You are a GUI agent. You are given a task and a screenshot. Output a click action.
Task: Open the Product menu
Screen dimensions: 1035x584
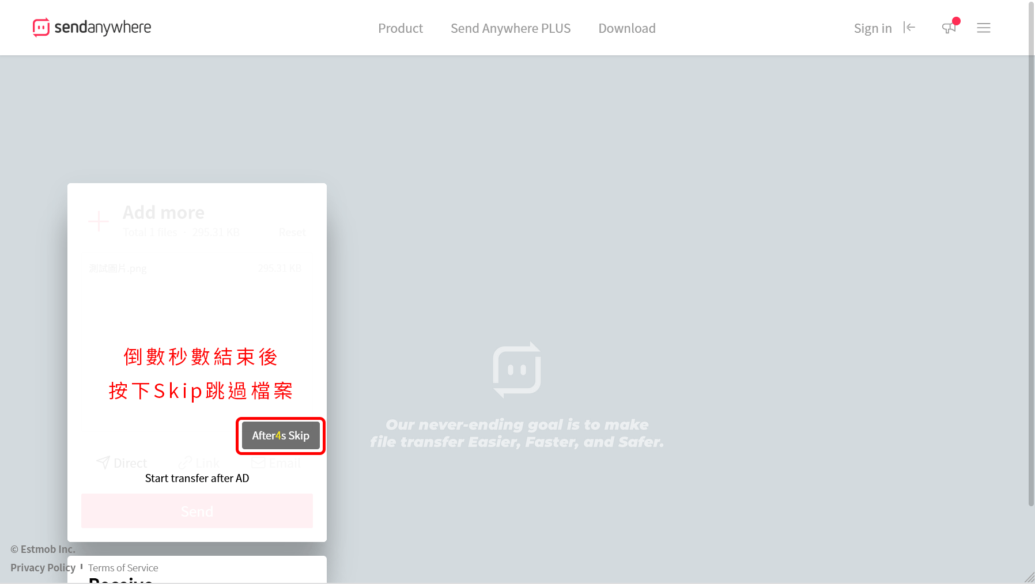[x=400, y=28]
